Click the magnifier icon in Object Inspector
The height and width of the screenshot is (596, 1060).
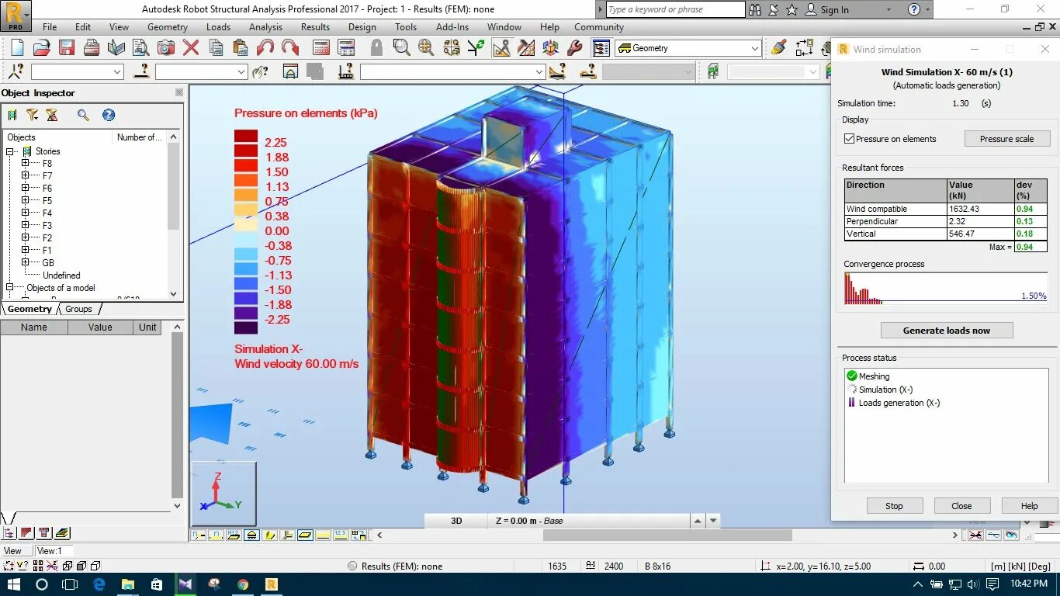pos(83,115)
